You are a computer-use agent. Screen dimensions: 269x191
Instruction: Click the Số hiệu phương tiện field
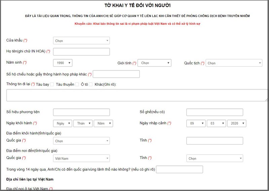click(x=81, y=112)
